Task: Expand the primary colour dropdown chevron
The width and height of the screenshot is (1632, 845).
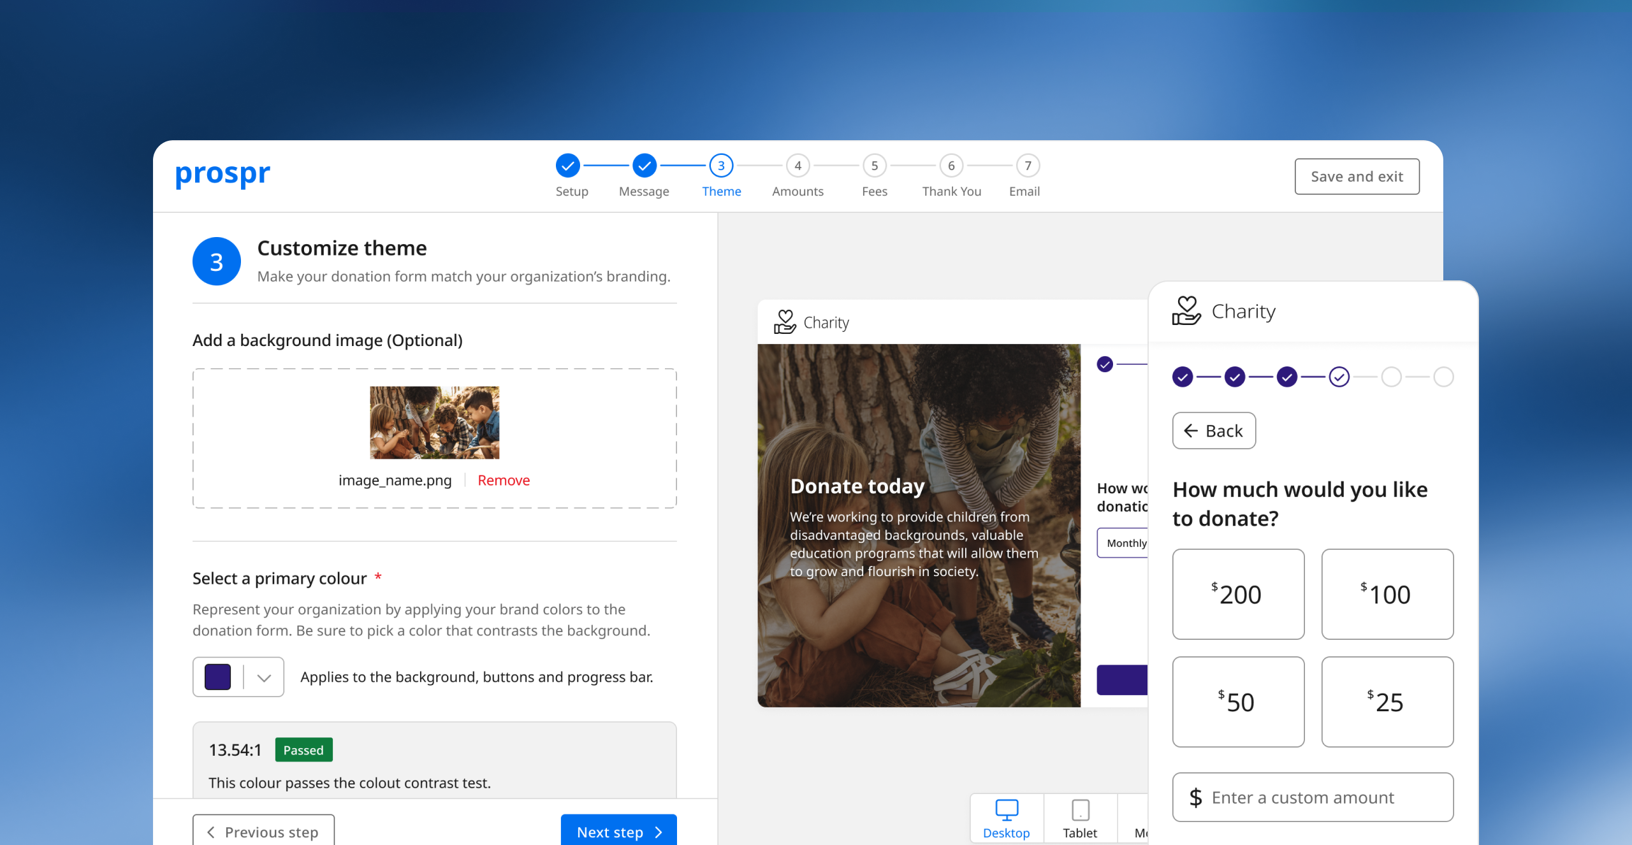Action: click(264, 677)
